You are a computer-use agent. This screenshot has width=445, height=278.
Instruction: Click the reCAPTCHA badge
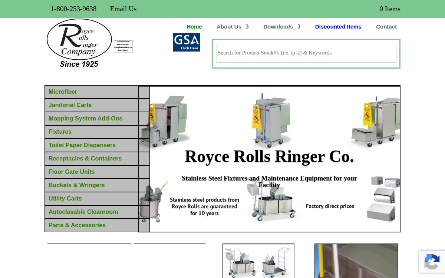[x=432, y=262]
